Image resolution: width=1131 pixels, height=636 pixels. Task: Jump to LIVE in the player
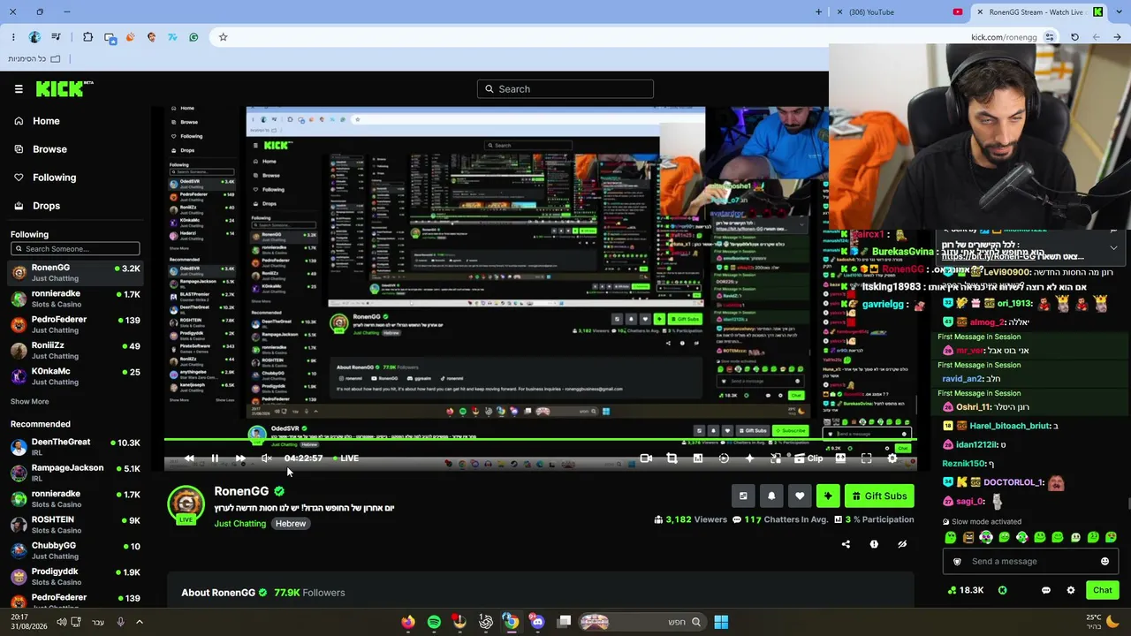pyautogui.click(x=345, y=458)
